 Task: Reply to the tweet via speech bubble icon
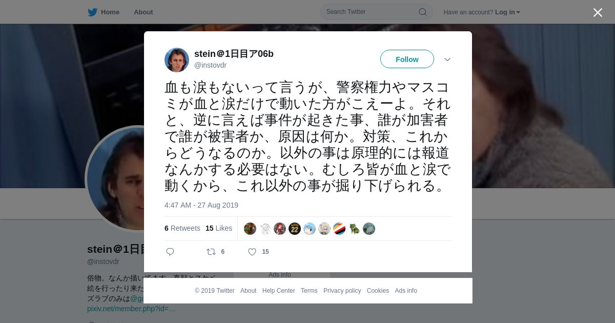click(170, 252)
